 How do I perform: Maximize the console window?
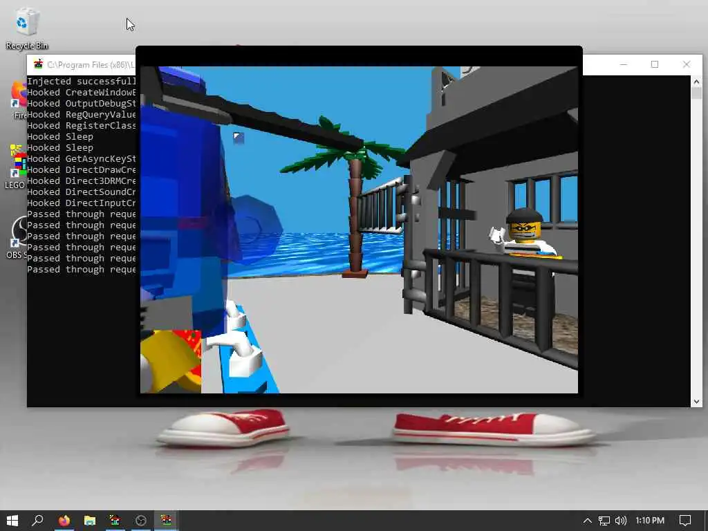click(655, 64)
